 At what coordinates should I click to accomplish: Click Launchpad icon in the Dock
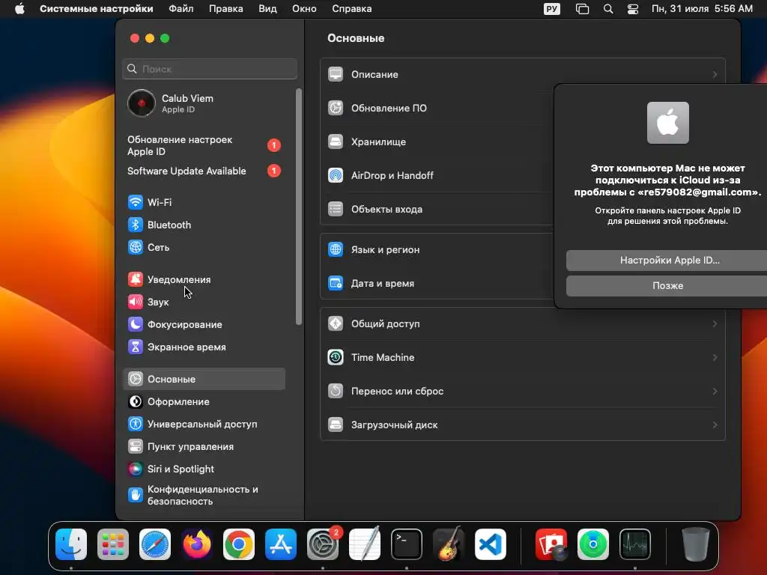(x=113, y=544)
